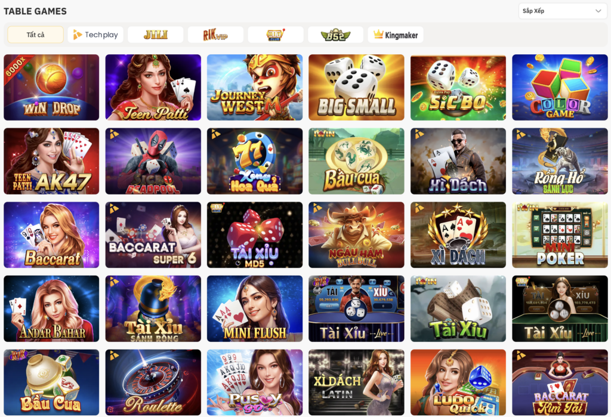Launch the Tài Xỉu MD5 game
The width and height of the screenshot is (611, 417).
point(255,234)
